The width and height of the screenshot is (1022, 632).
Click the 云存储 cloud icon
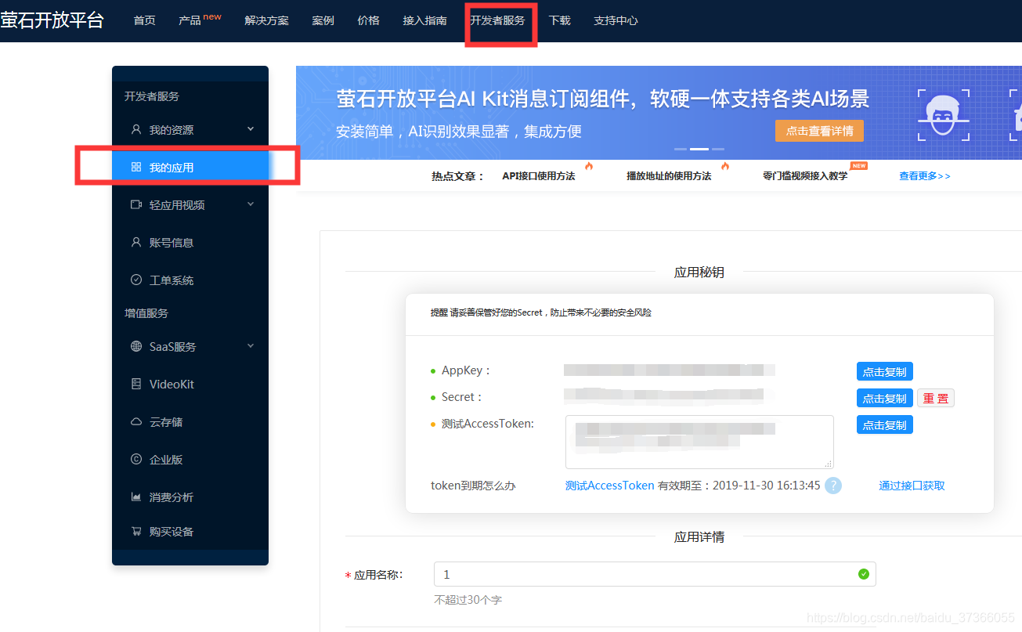click(136, 421)
